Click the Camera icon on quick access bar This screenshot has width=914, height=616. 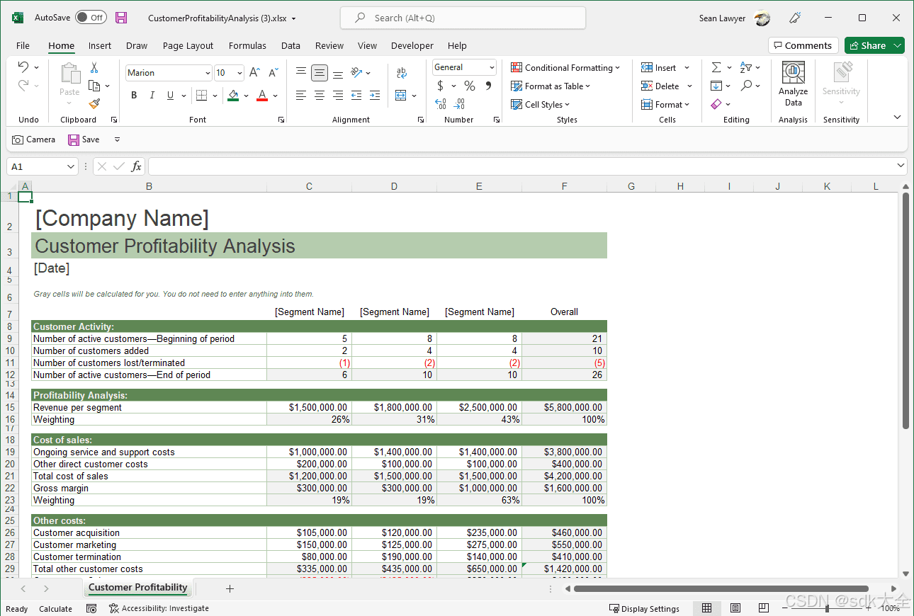point(17,139)
